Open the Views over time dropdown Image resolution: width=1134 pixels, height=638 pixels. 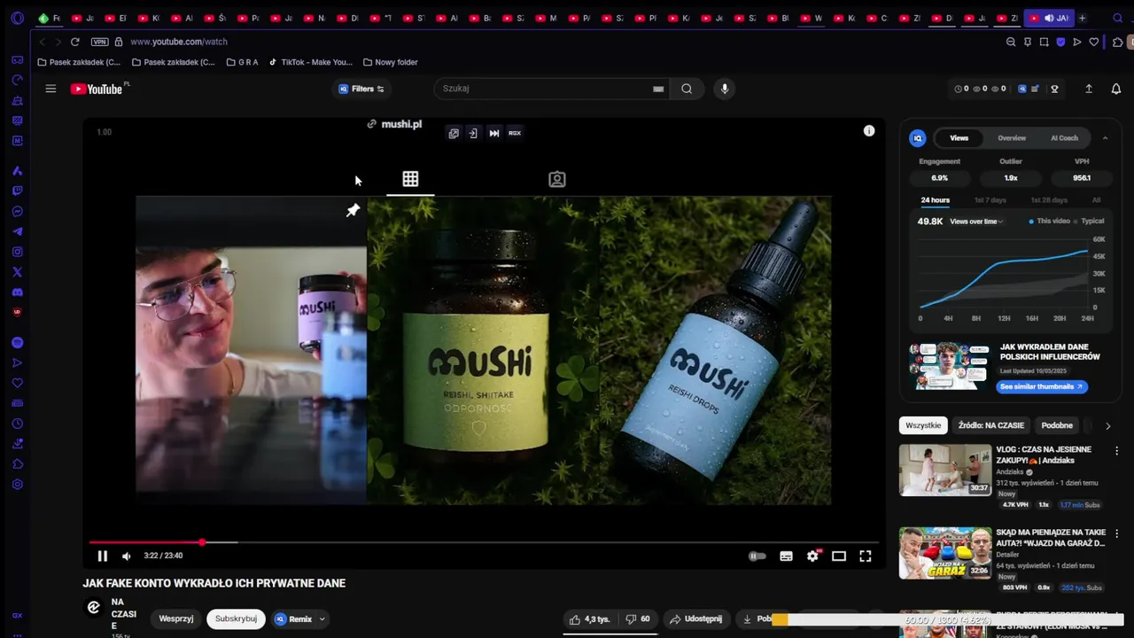point(976,222)
